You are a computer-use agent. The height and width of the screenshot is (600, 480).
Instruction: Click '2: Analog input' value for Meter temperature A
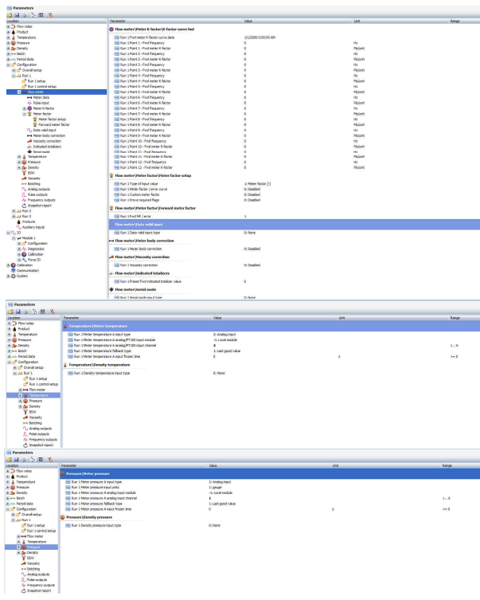(x=224, y=335)
